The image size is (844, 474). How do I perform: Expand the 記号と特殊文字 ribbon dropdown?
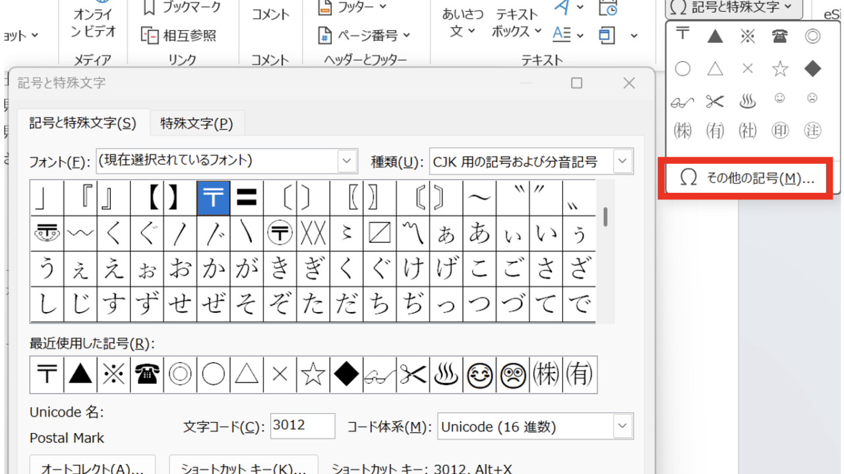coord(734,8)
